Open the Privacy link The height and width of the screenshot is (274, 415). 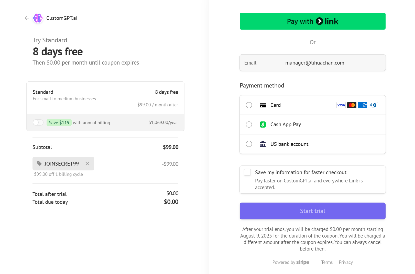[x=346, y=262]
